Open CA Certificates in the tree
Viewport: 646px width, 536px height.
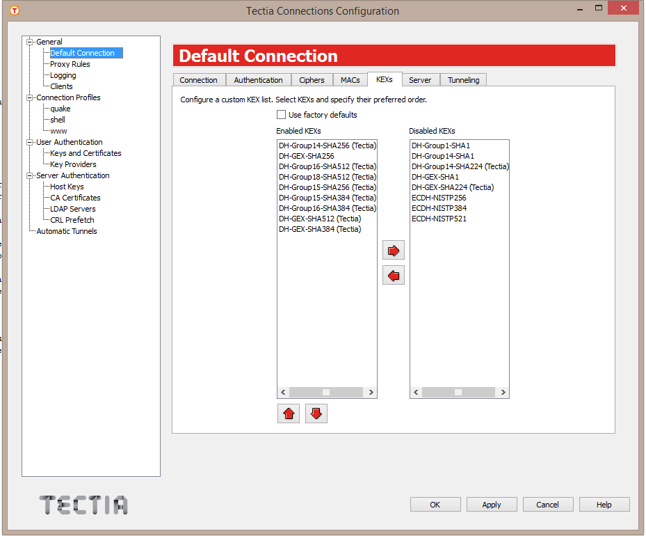75,198
